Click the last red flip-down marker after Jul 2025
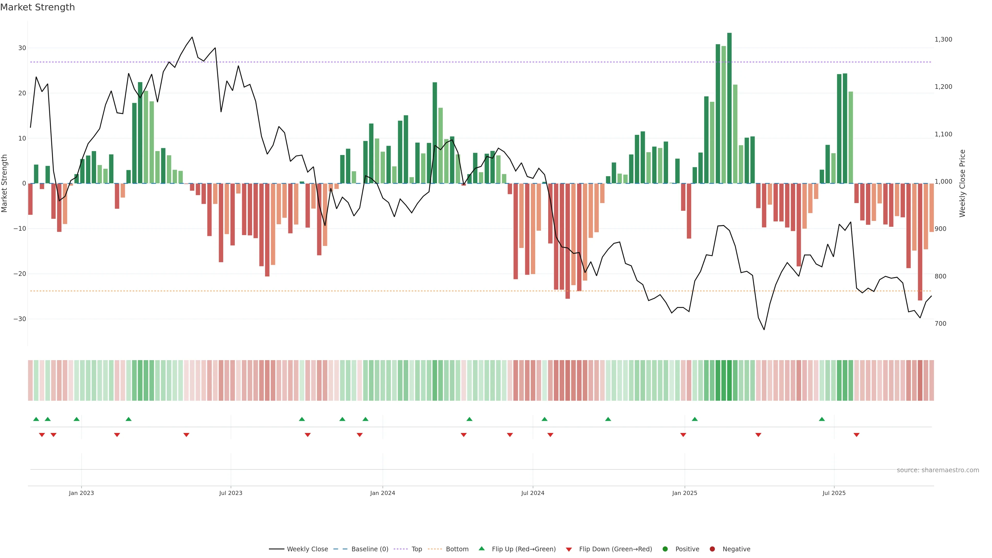The height and width of the screenshot is (558, 992). 856,435
